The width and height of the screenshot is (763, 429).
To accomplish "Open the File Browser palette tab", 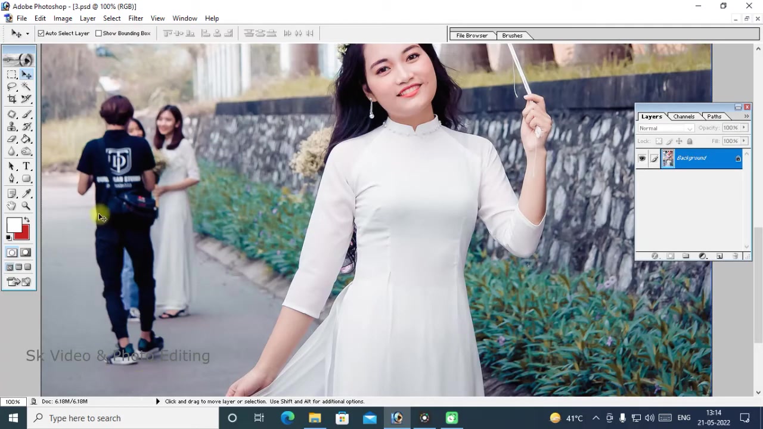I will tap(472, 36).
